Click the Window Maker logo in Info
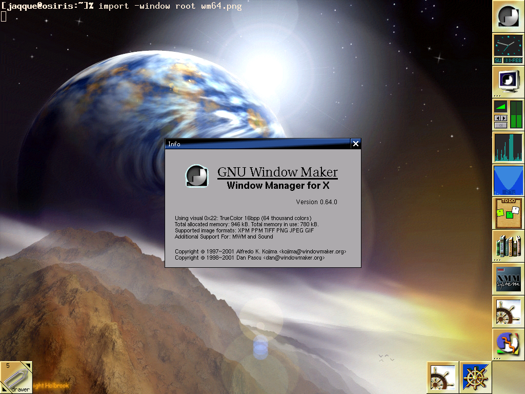 click(x=197, y=176)
